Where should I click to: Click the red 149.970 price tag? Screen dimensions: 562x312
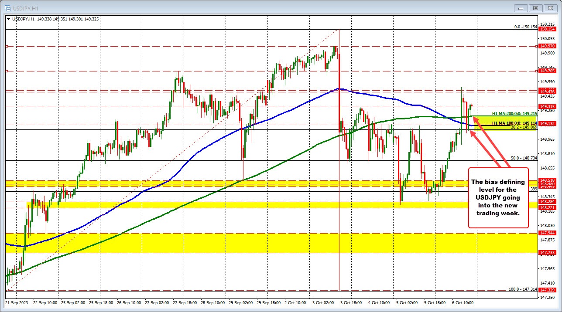click(547, 46)
